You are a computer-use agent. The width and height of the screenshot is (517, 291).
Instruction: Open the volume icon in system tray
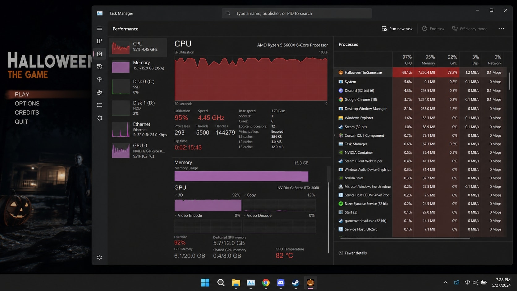476,283
